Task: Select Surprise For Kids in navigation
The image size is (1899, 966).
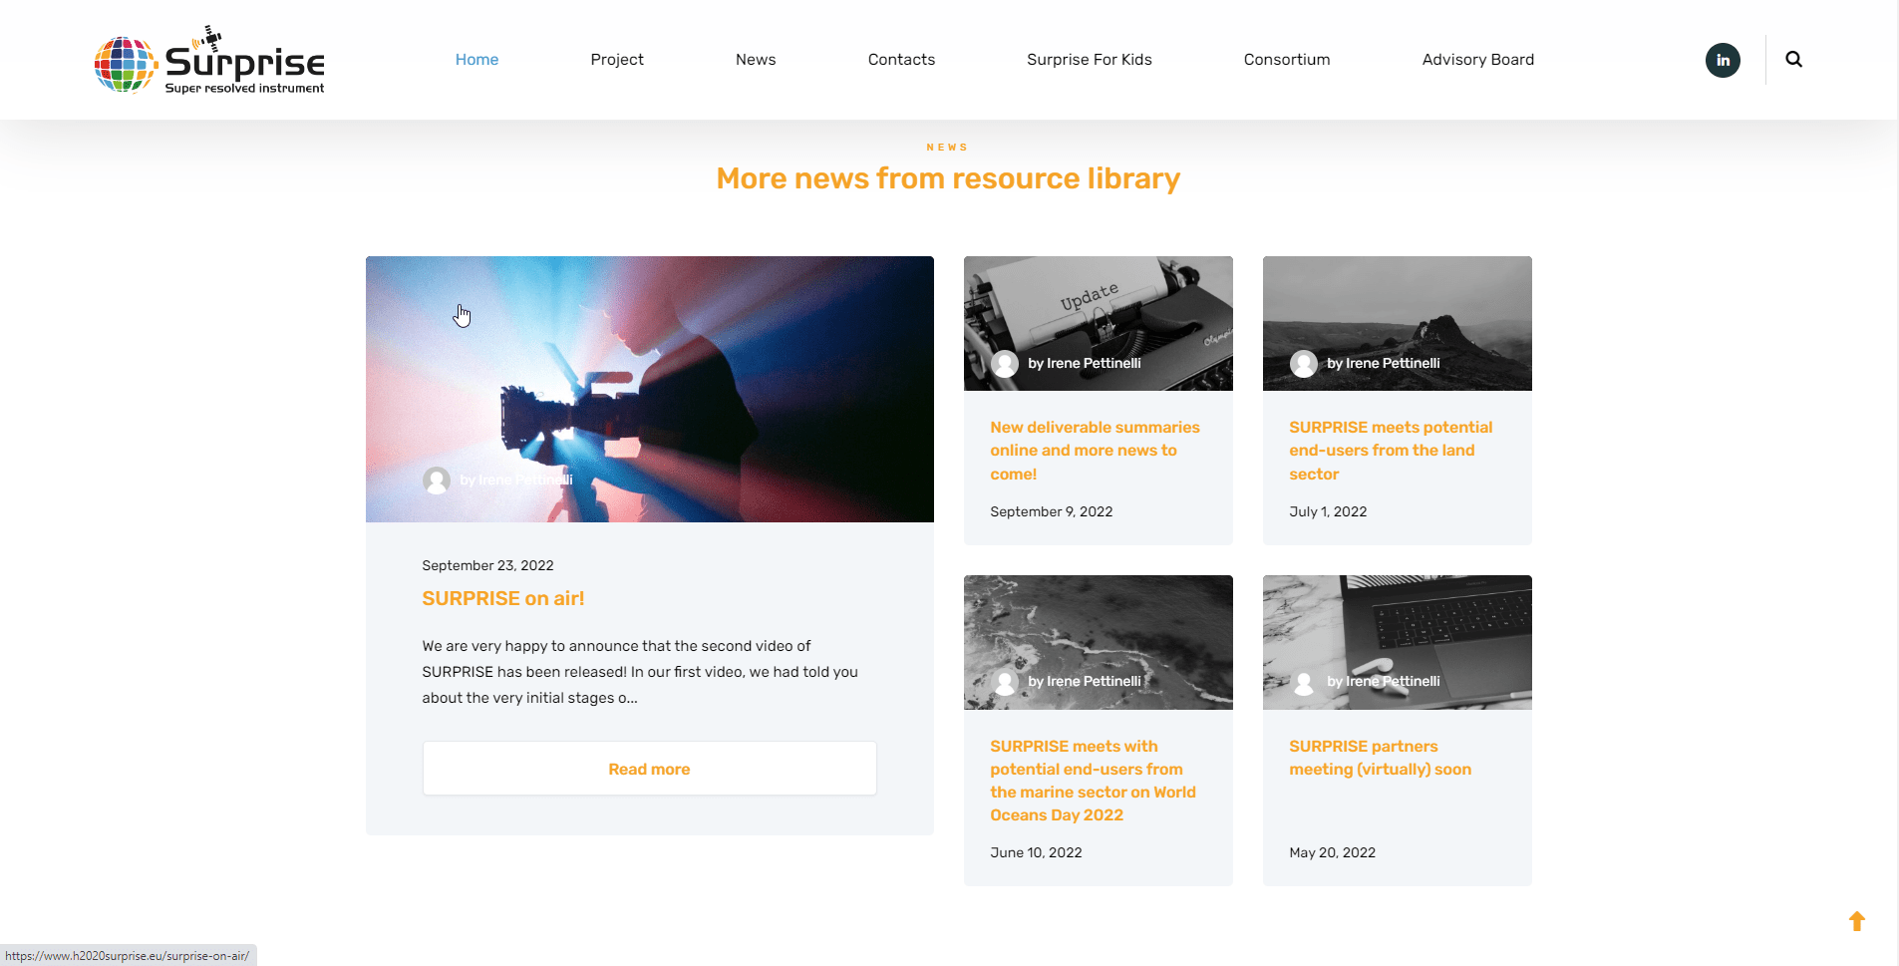Action: click(x=1089, y=60)
